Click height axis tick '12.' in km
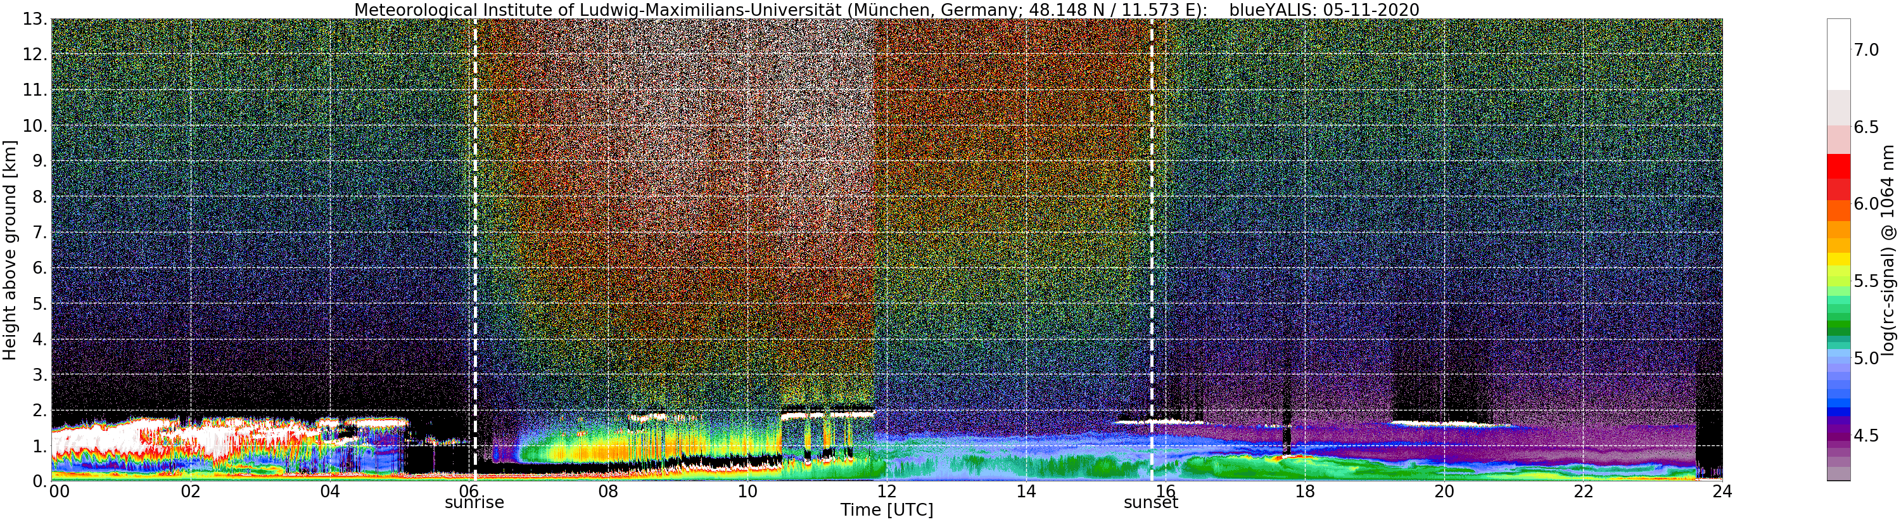 coord(35,54)
